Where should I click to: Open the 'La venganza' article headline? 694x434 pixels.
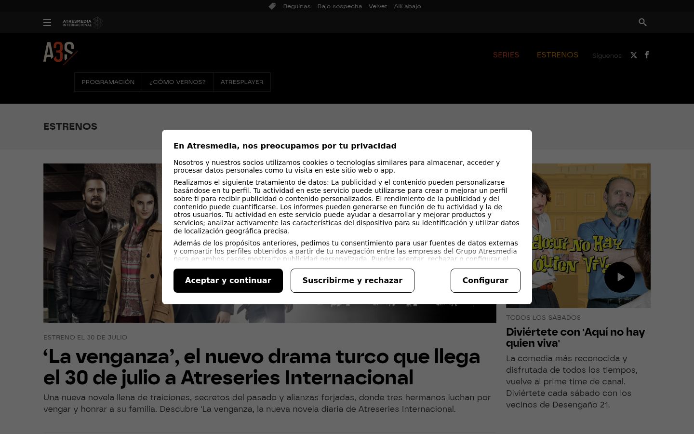point(262,367)
